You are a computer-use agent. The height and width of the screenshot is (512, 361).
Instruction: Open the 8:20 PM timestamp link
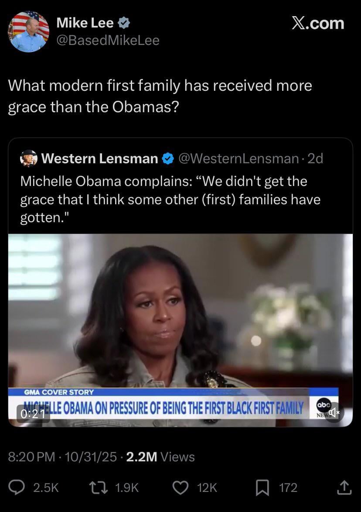click(x=32, y=457)
